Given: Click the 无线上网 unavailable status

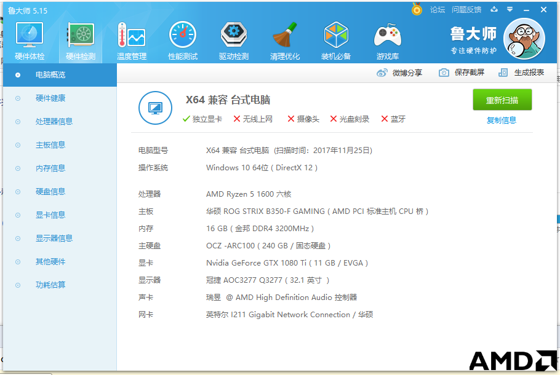Looking at the screenshot, I should coord(253,119).
